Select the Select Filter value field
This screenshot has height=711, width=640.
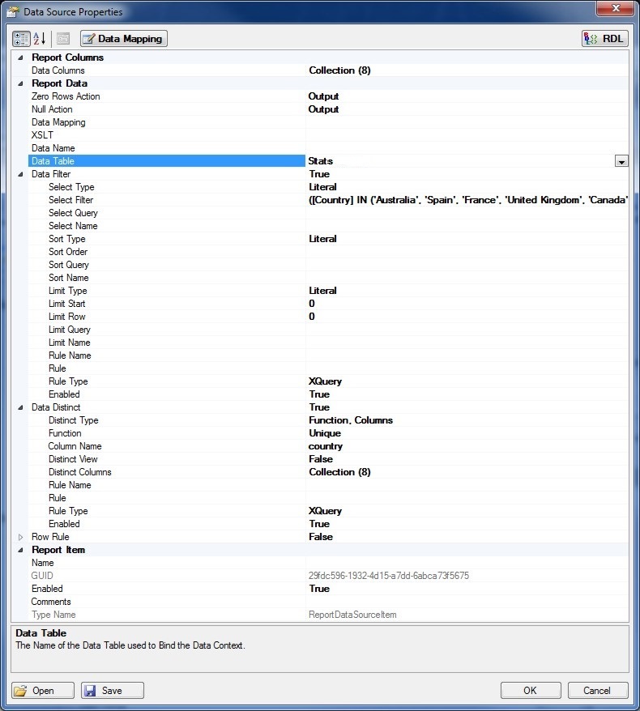coord(467,200)
